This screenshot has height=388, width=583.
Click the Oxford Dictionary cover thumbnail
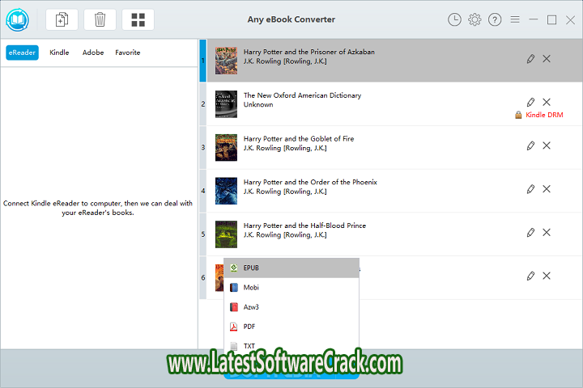tap(226, 104)
